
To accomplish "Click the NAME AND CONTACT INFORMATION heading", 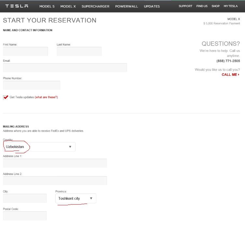I will 28,30.
